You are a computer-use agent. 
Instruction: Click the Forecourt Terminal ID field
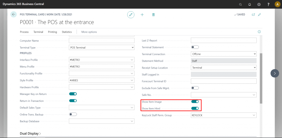(224, 81)
